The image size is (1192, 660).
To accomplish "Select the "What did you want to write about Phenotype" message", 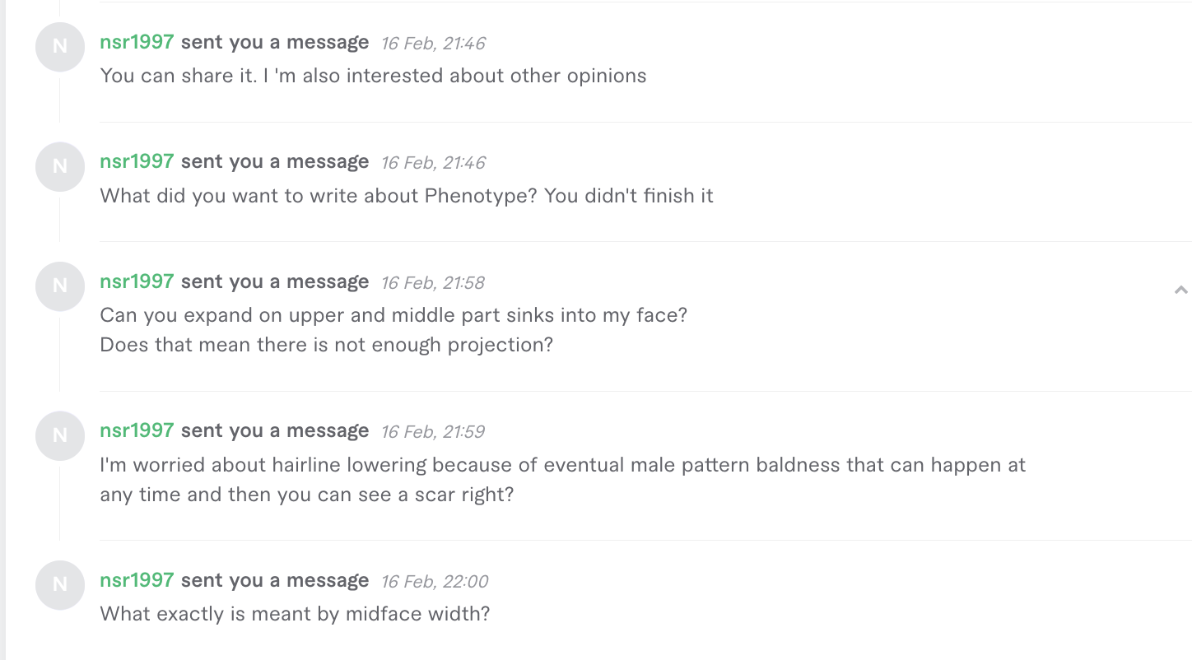I will coord(407,196).
